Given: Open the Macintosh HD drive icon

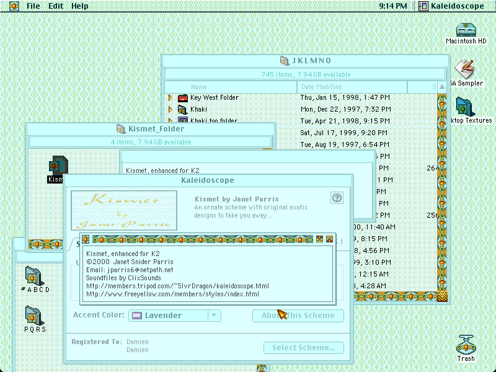Looking at the screenshot, I should [x=466, y=30].
